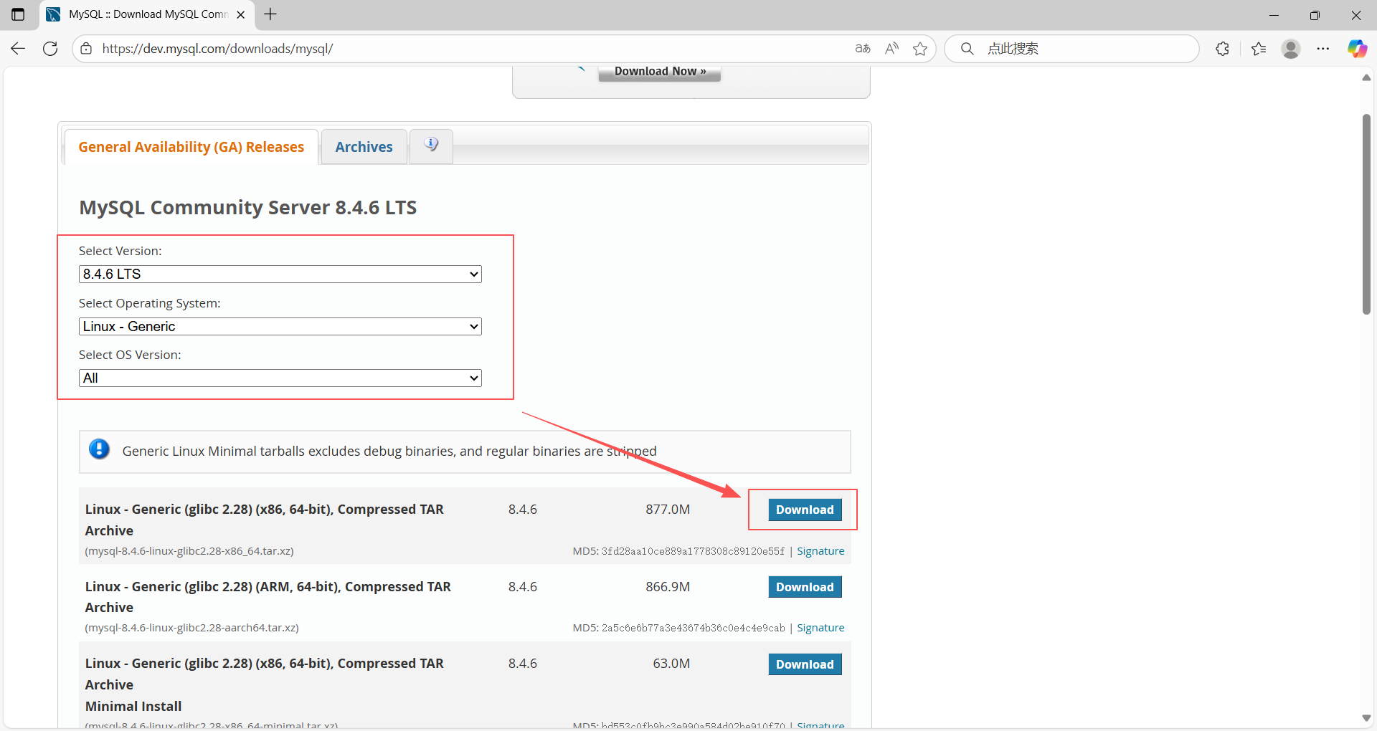The height and width of the screenshot is (731, 1377).
Task: Open Settings and more ellipsis menu
Action: tap(1323, 49)
